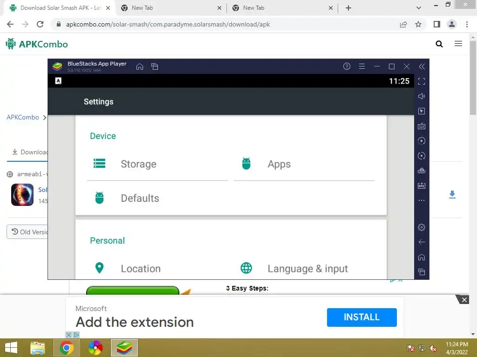The image size is (477, 357).
Task: Click the Chrome address bar URL
Action: point(168,24)
